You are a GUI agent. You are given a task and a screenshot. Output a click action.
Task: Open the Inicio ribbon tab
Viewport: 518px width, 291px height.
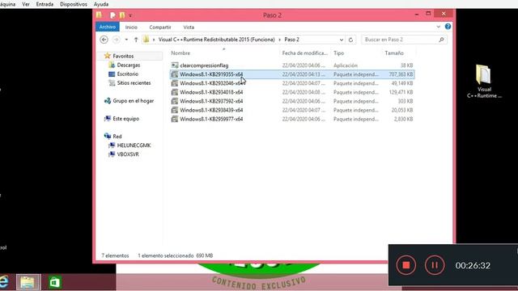tap(131, 27)
